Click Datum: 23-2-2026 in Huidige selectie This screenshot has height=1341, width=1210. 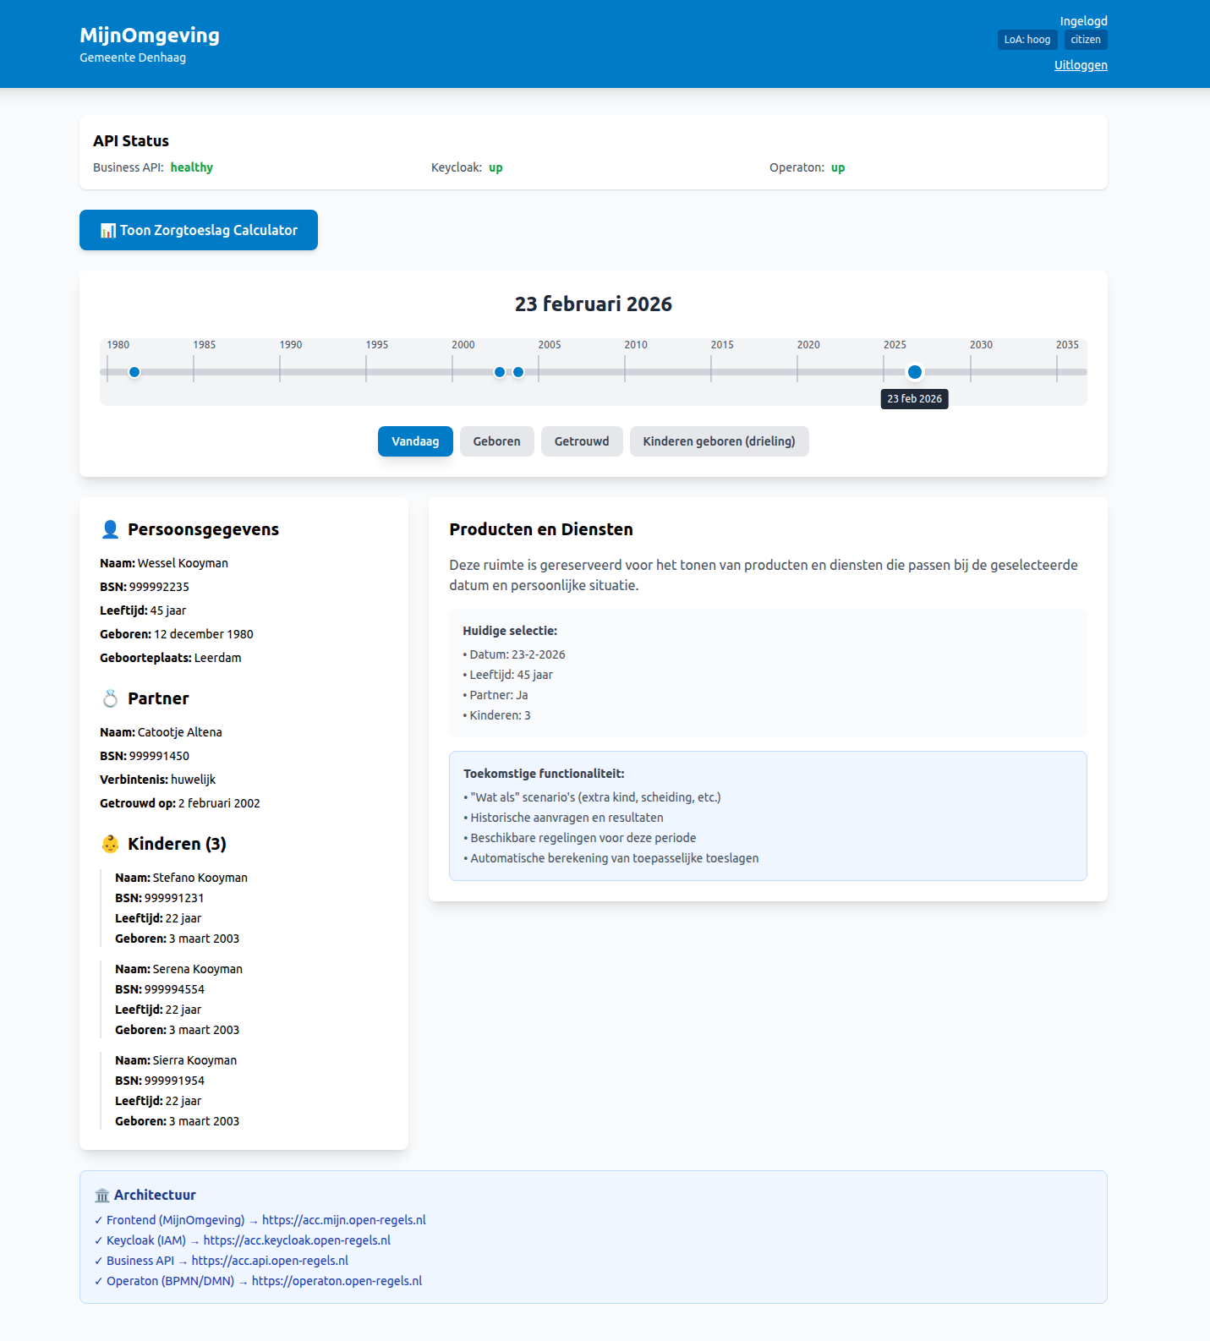point(514,654)
